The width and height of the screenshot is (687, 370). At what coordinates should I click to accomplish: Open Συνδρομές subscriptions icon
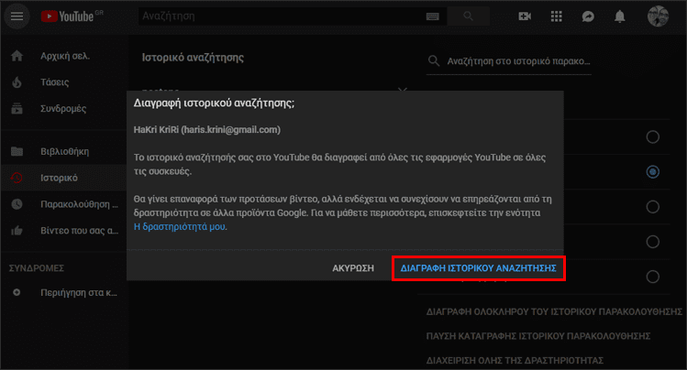(17, 108)
